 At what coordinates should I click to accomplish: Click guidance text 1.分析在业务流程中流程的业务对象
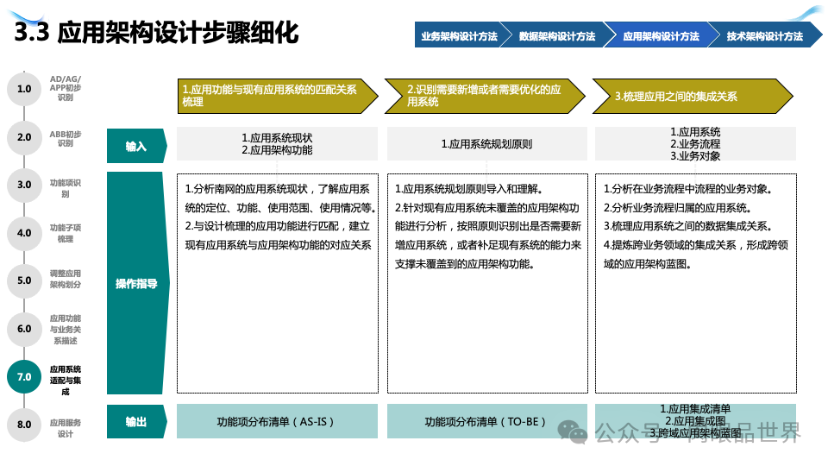point(688,189)
